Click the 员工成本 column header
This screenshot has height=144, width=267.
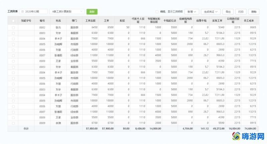coord(249,21)
